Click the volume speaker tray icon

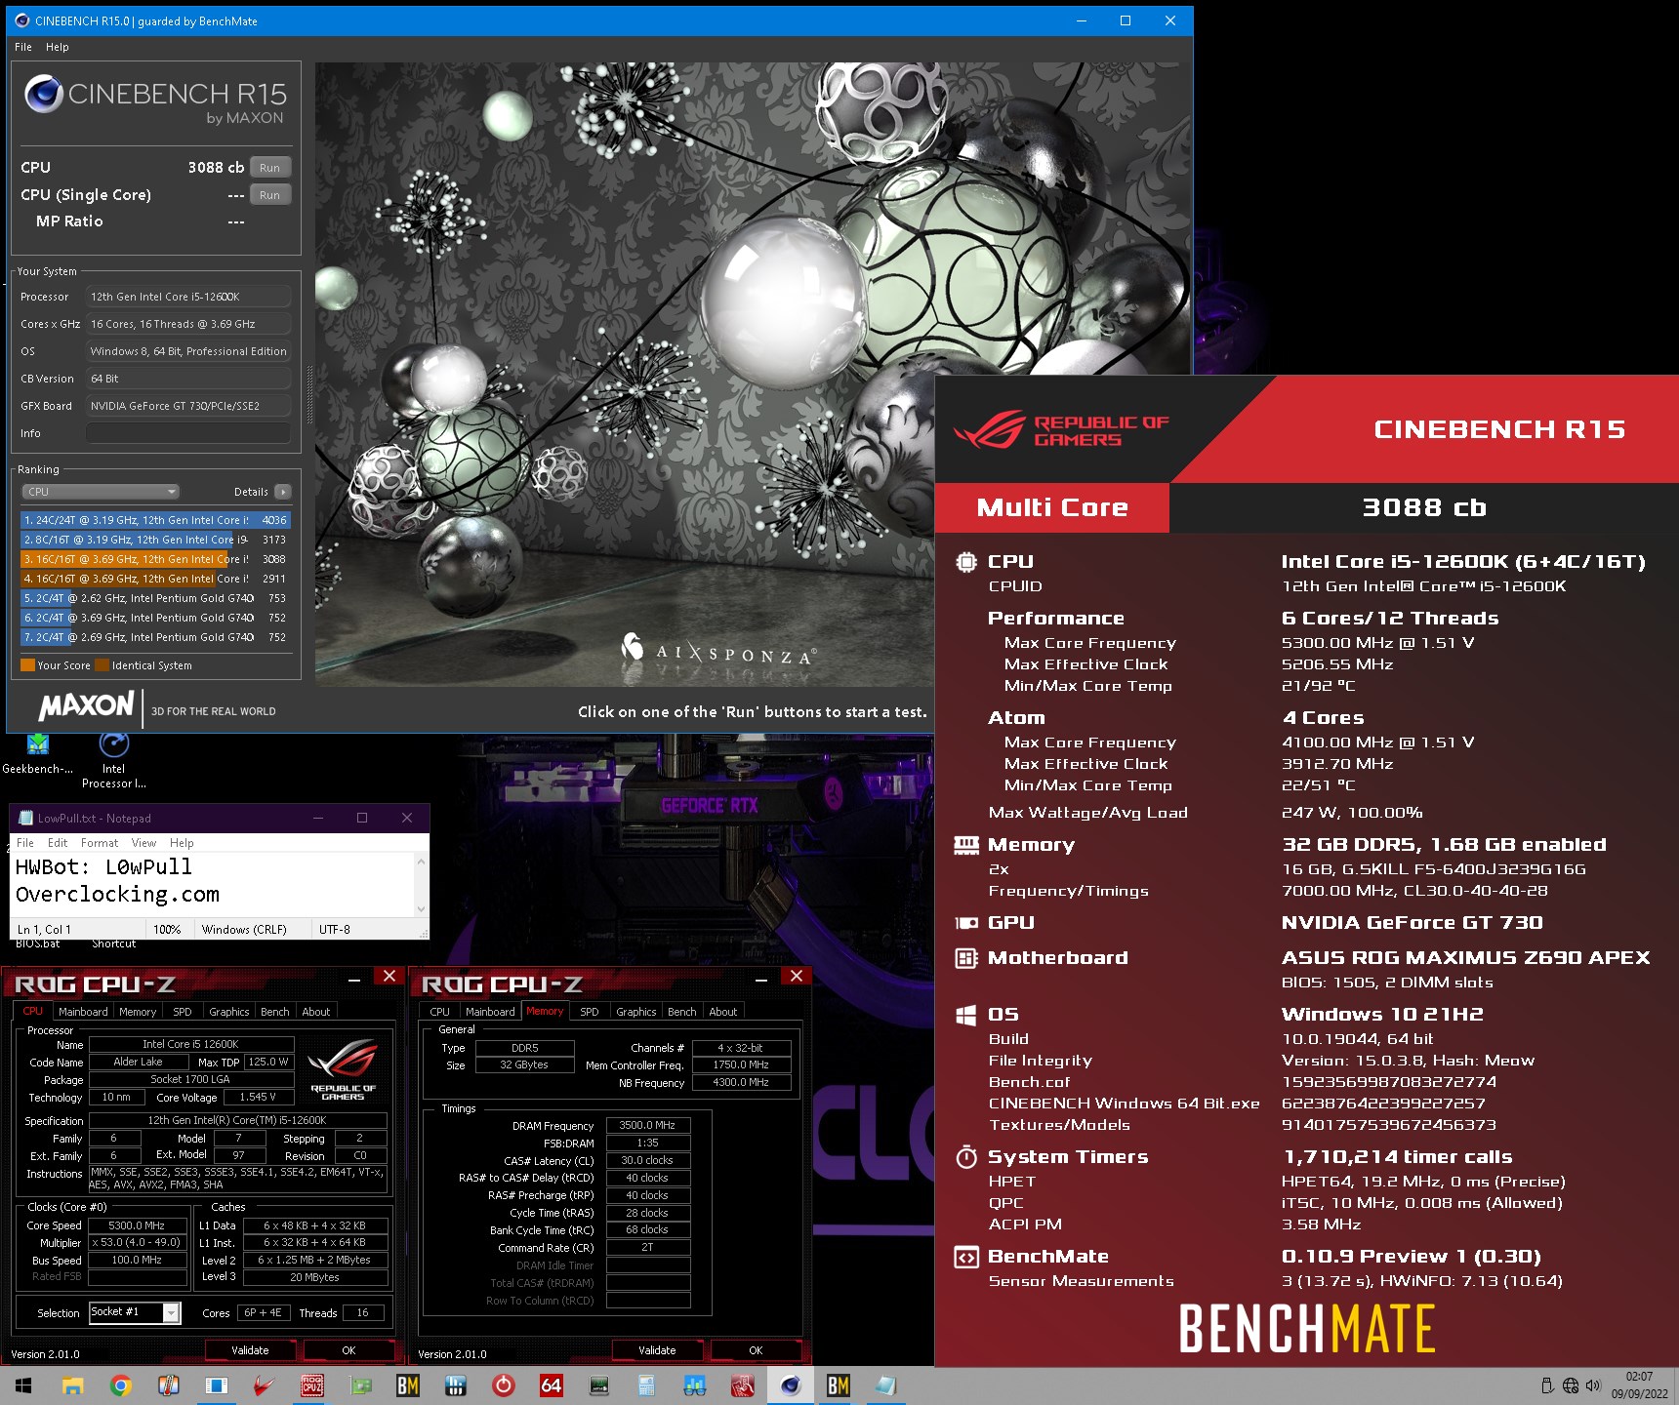click(1593, 1385)
